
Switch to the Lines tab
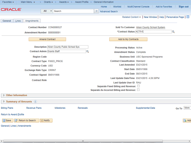click(x=18, y=21)
